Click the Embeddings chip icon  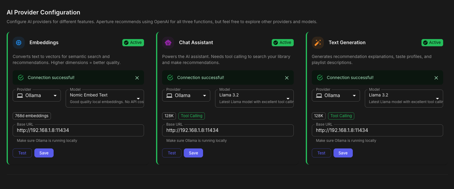pyautogui.click(x=19, y=43)
